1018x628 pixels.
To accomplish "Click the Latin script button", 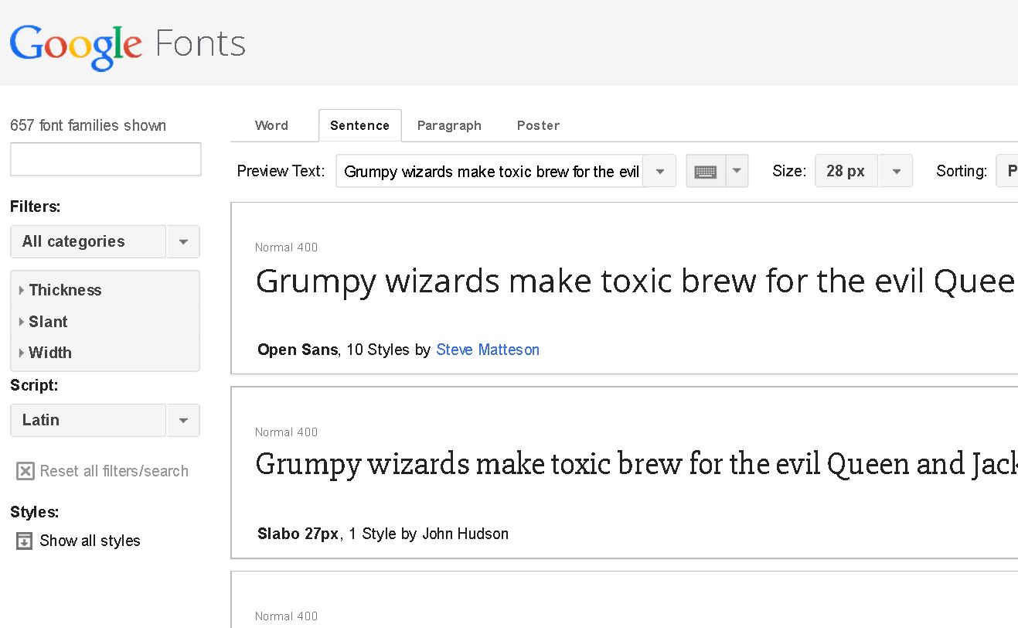I will click(x=88, y=420).
